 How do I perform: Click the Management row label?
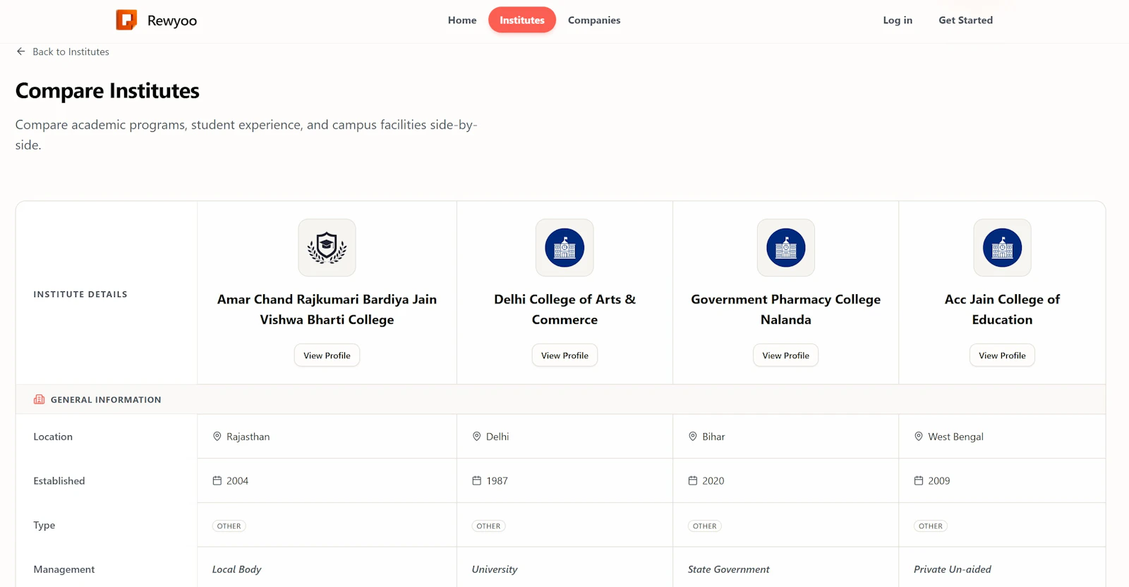click(x=64, y=569)
